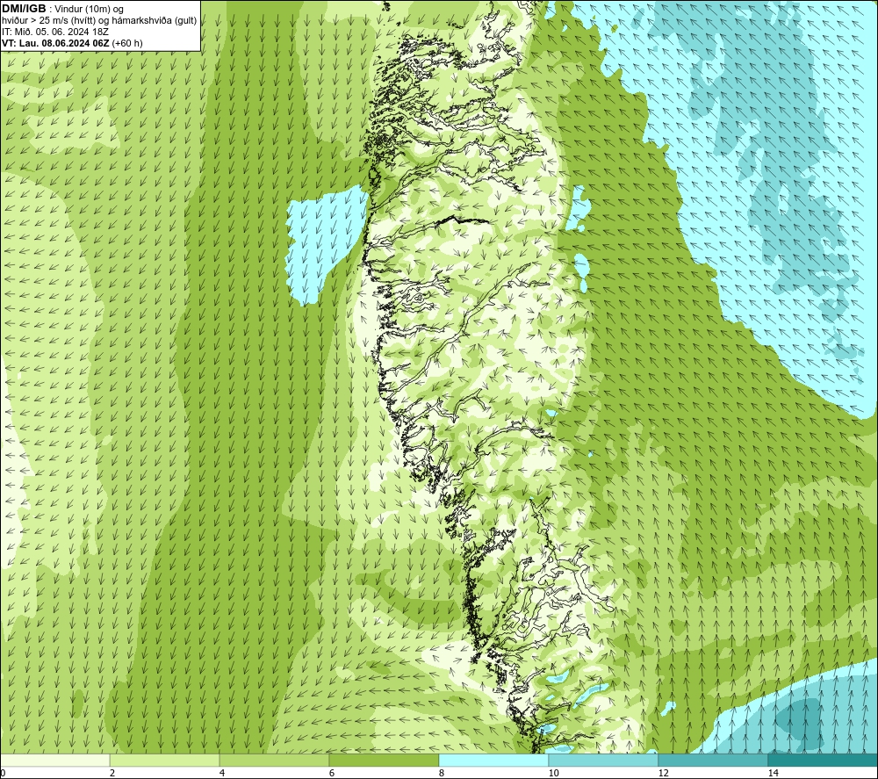Click the '12' label on the colour scale
878x779 pixels.
tap(663, 774)
